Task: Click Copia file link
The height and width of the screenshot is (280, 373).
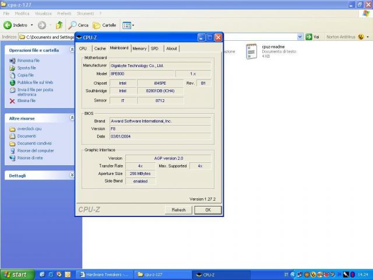Action: pyautogui.click(x=26, y=75)
